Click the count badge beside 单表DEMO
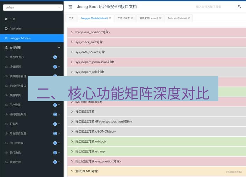Image resolution: width=246 pixels, height=177 pixels. (55, 57)
